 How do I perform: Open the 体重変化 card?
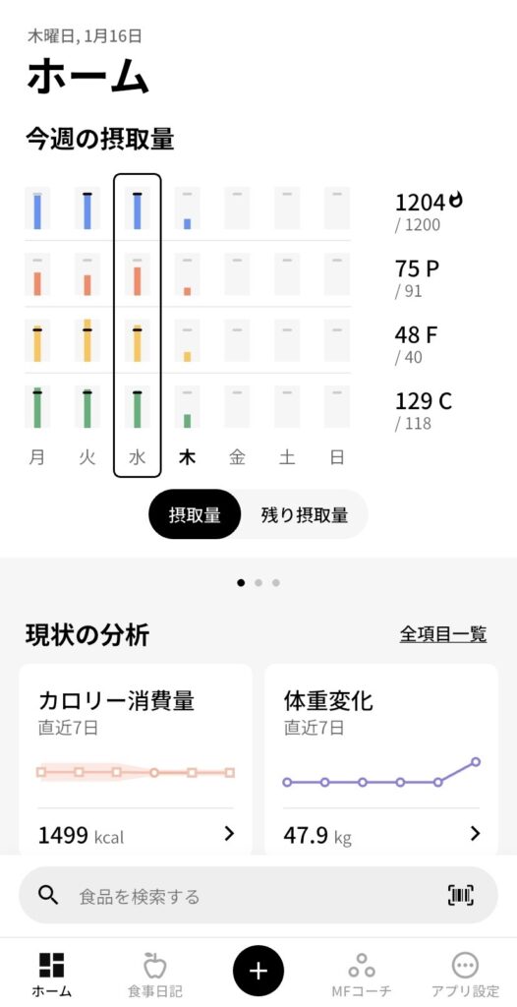tap(381, 759)
